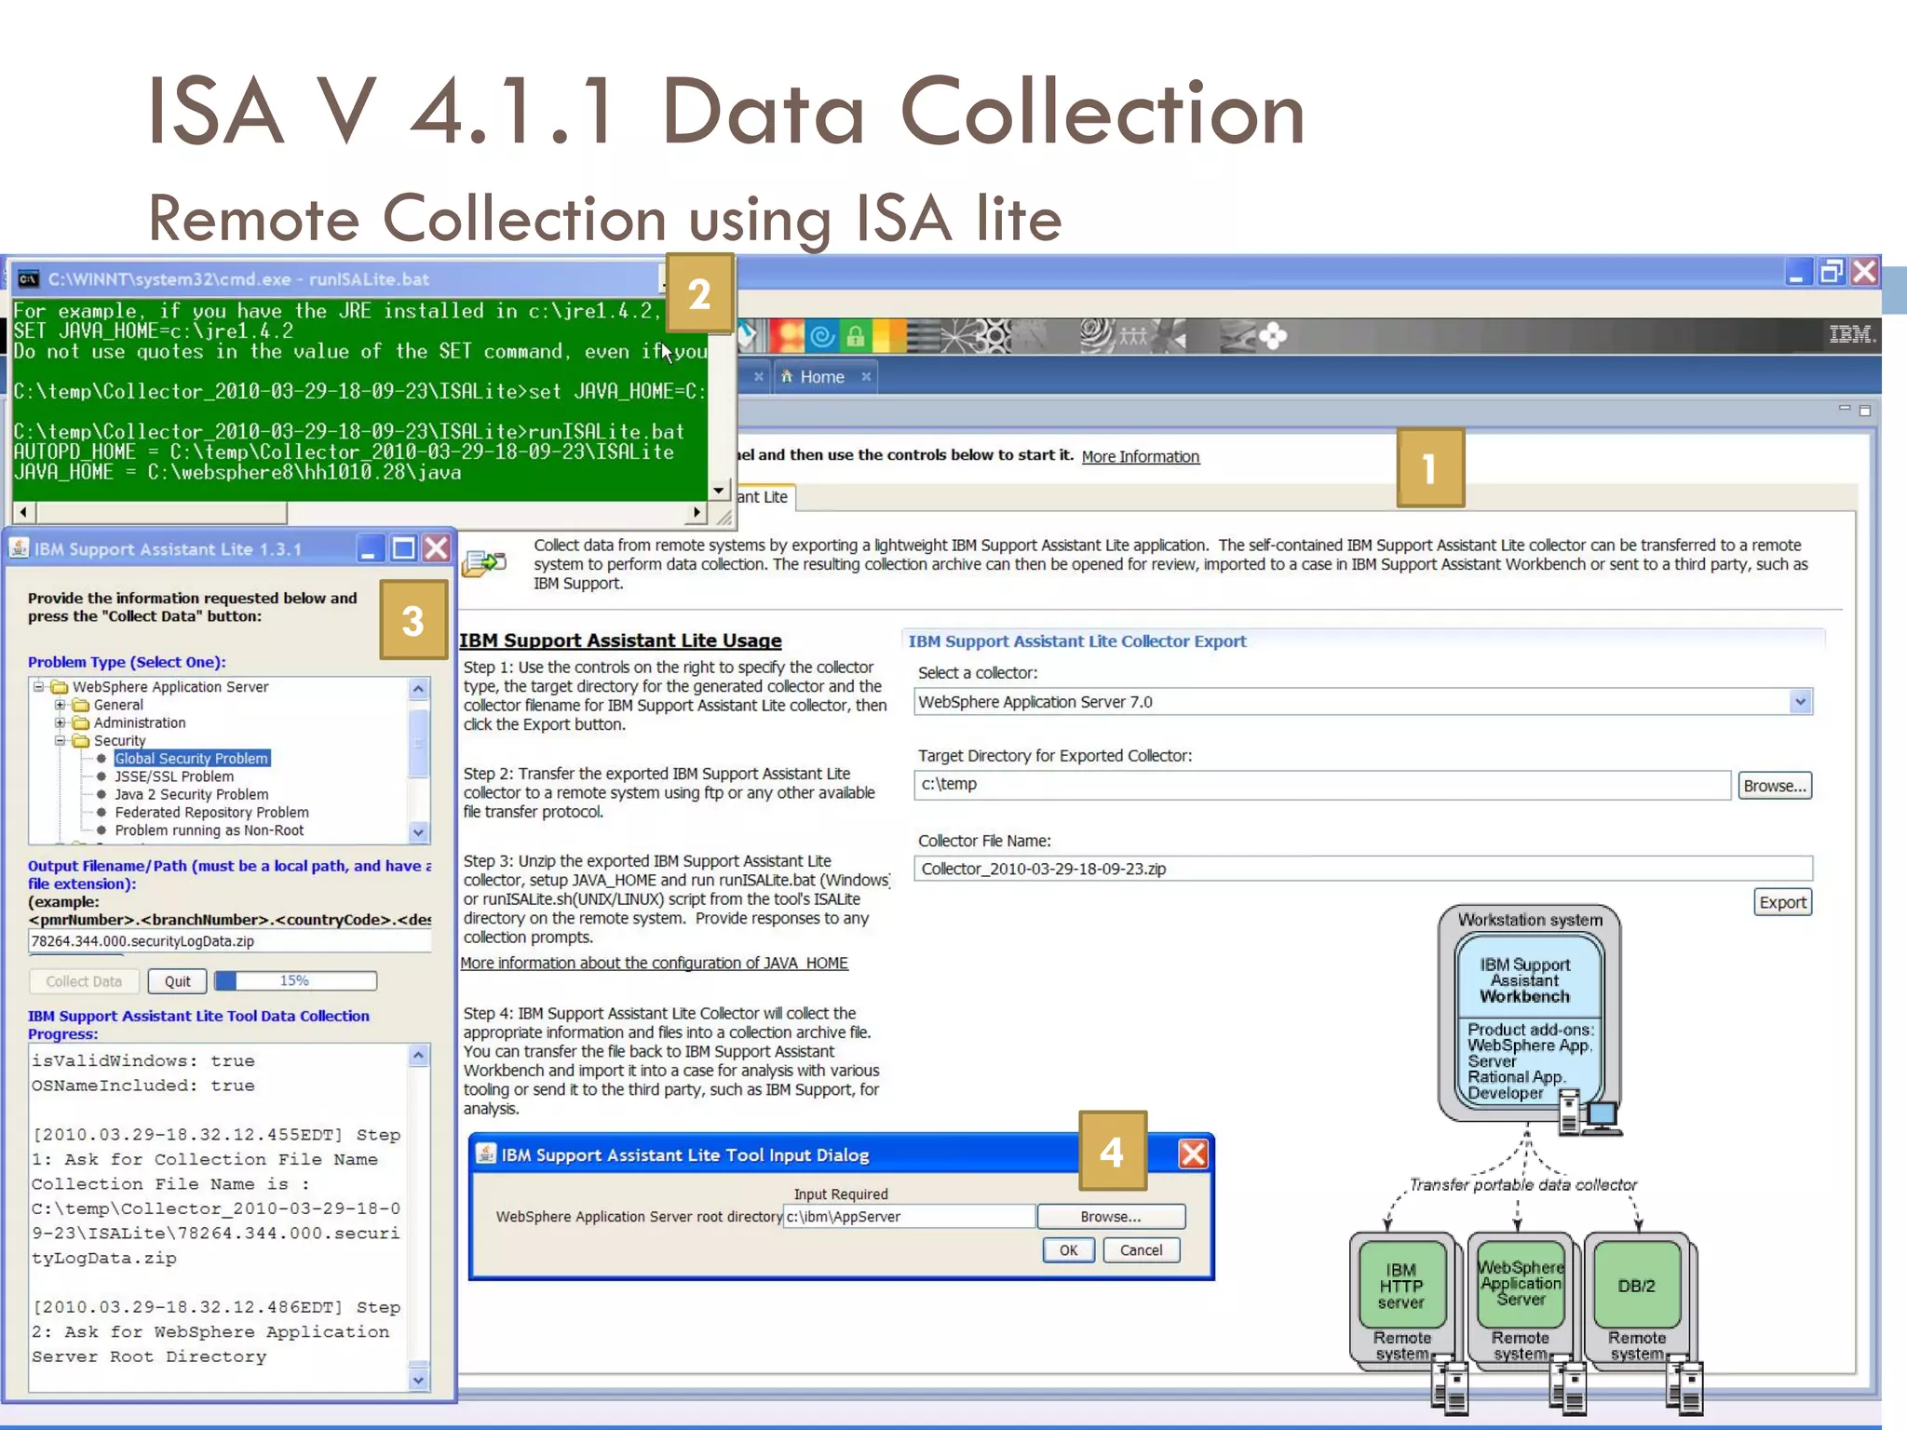Click the cmd window scroll-left arrow
Viewport: 1907px width, 1430px height.
pos(23,512)
